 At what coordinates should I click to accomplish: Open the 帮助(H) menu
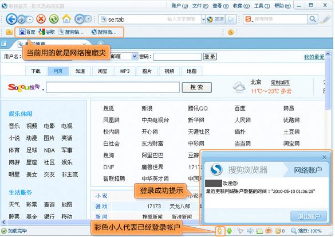282,6
